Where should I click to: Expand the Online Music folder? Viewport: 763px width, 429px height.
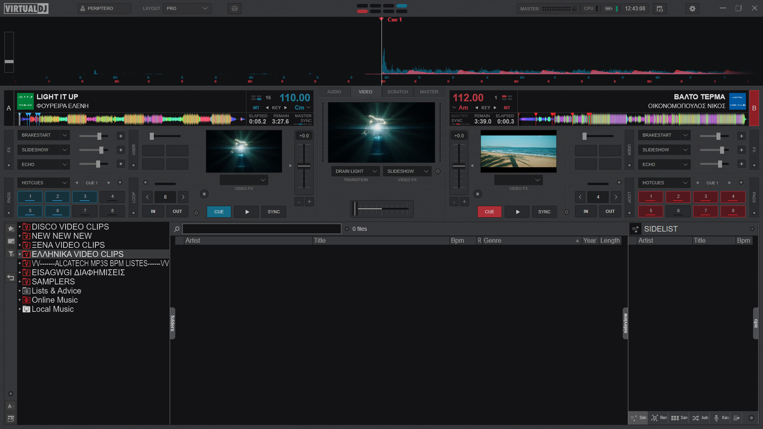pyautogui.click(x=19, y=300)
